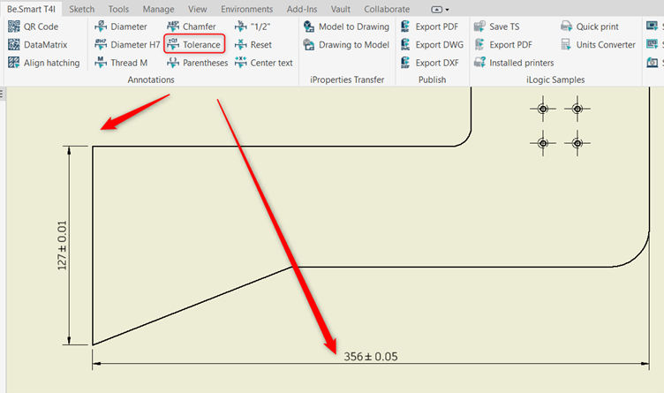Click the DataMatrix icon
This screenshot has height=393, width=664.
[13, 44]
